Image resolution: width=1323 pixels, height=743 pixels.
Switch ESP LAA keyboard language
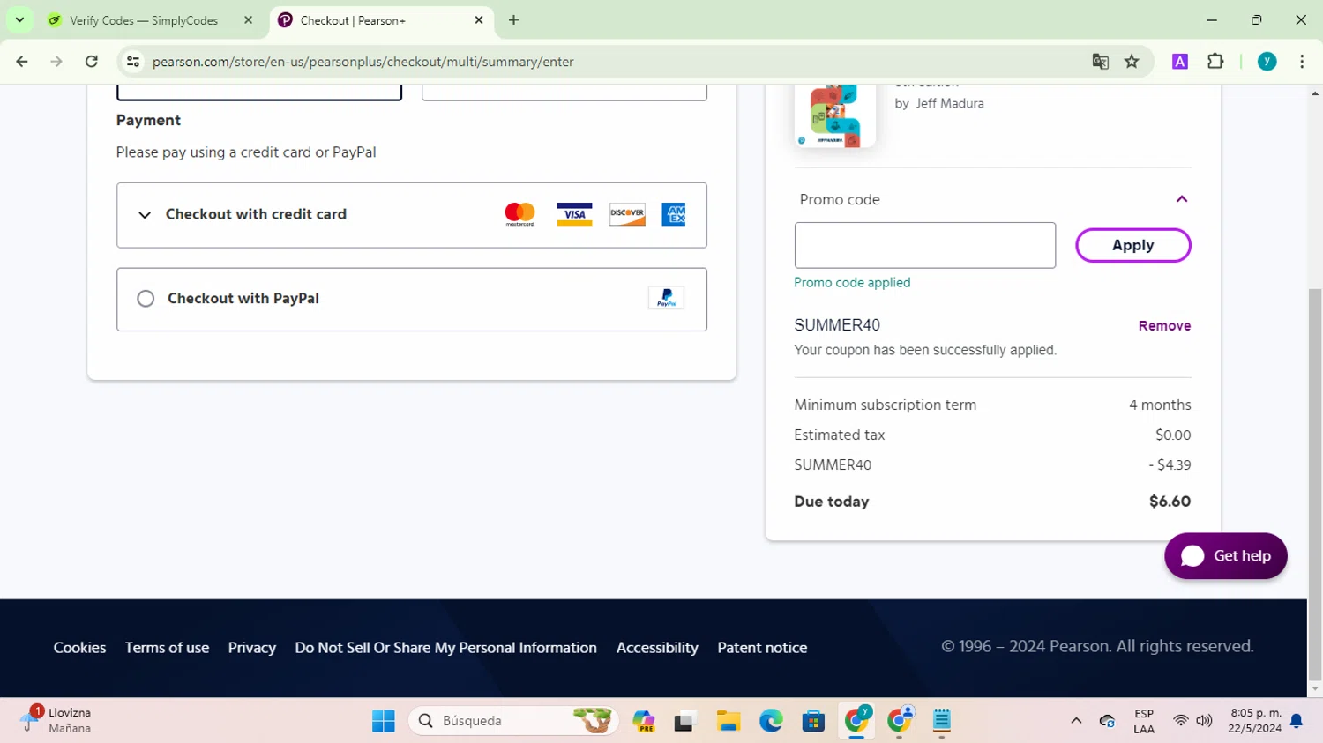pos(1144,721)
